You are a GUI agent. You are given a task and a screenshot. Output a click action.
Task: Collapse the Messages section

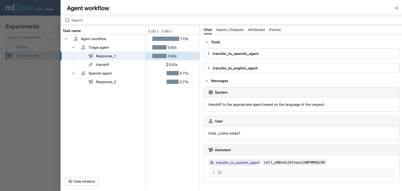pos(207,81)
